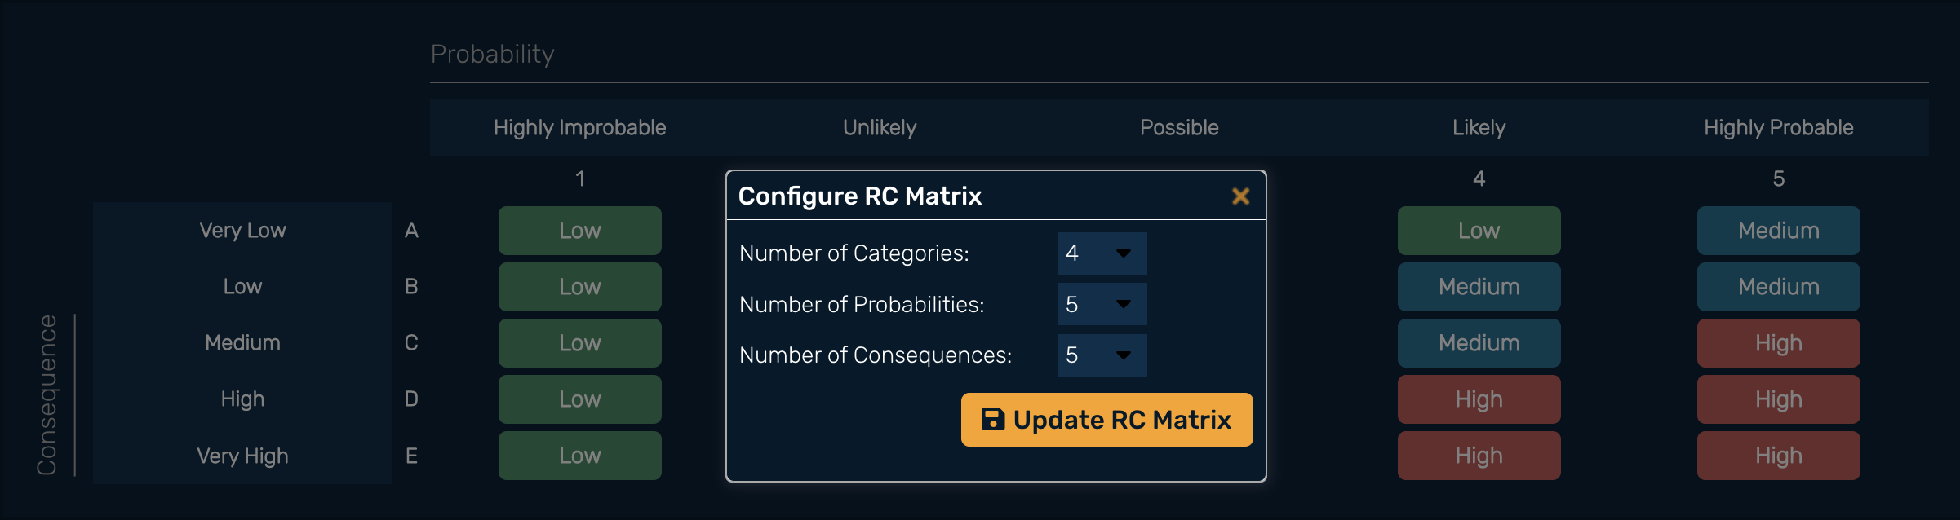Open the Number of Categories dropdown
This screenshot has width=1960, height=520.
pos(1102,253)
